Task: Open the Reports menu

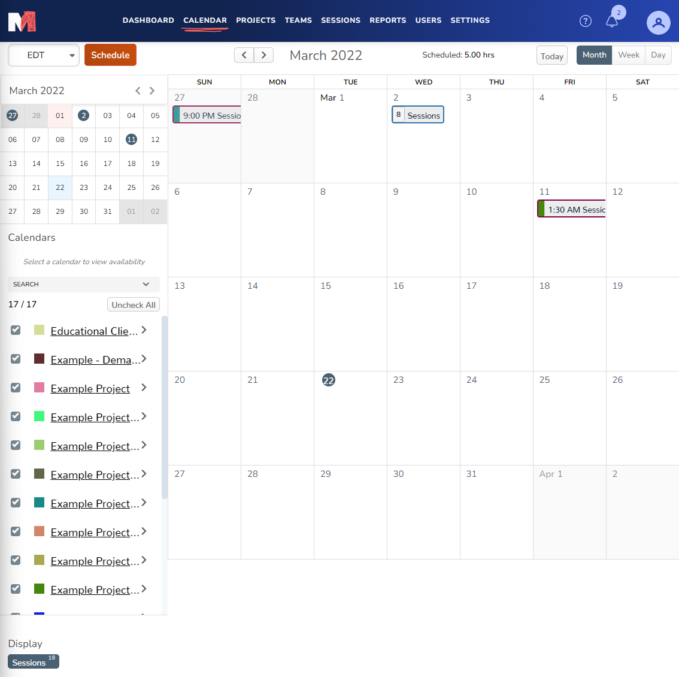Action: click(x=387, y=20)
